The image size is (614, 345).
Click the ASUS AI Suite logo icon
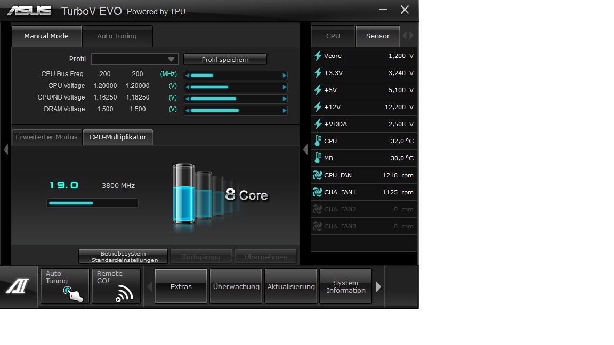tap(18, 287)
